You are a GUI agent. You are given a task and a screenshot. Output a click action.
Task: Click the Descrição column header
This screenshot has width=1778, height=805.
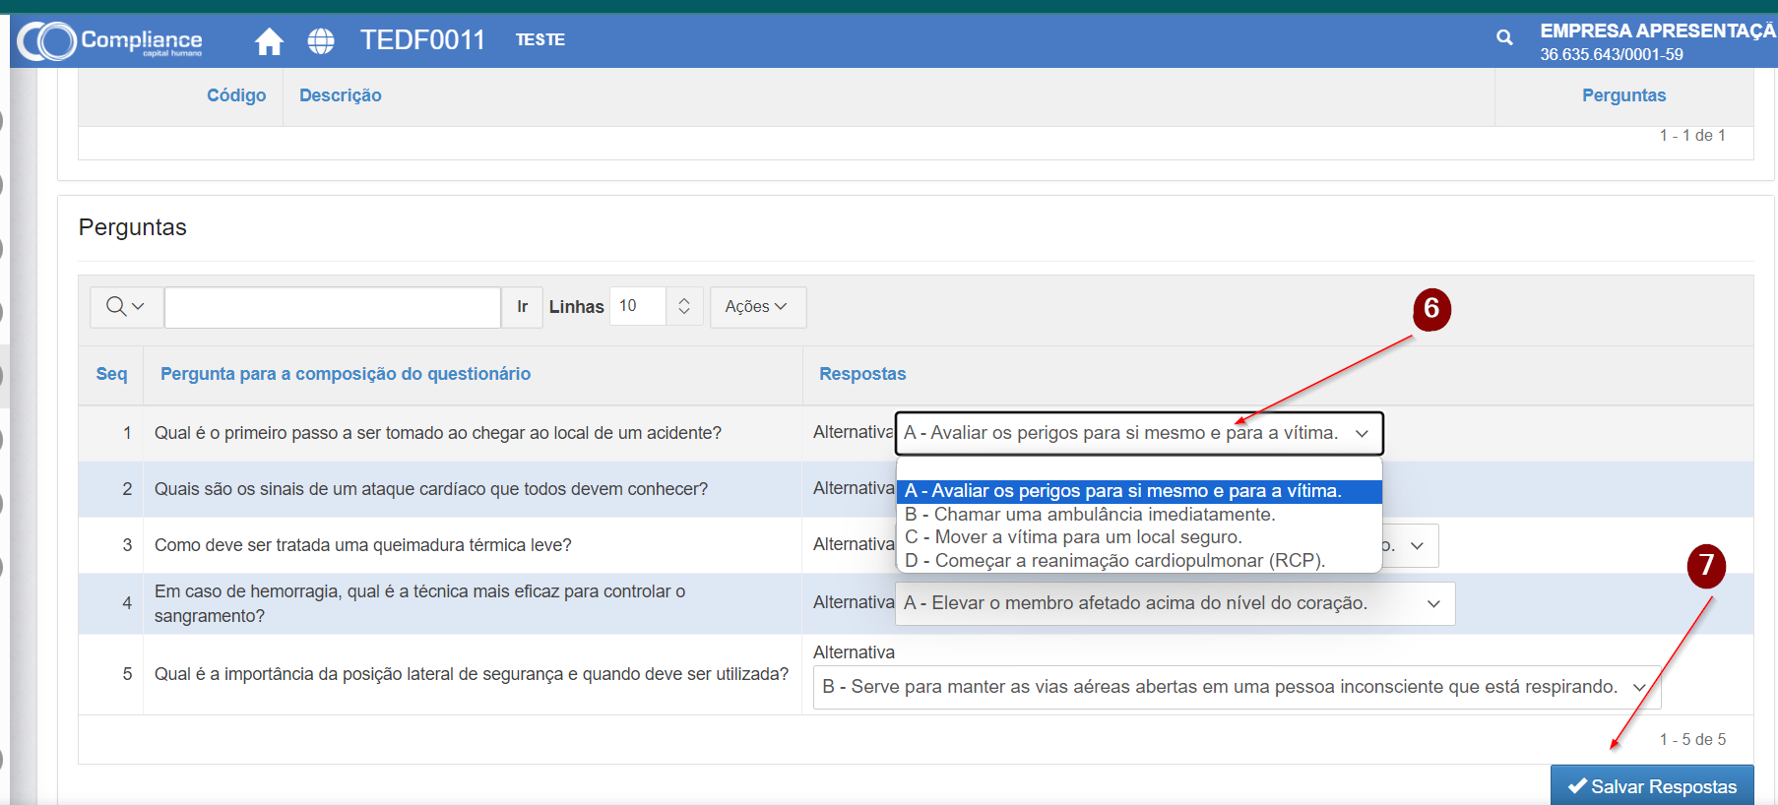click(x=341, y=95)
